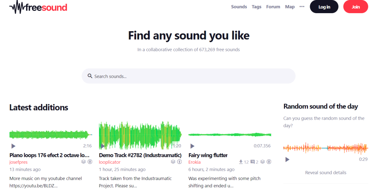
Task: Play the Piano loops 176 sound
Action: click(x=13, y=146)
